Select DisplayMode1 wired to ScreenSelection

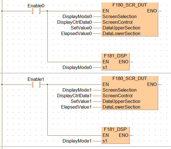click(x=77, y=90)
